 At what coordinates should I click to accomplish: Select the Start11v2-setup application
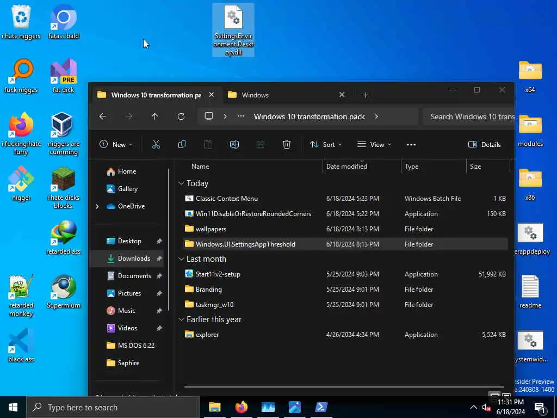click(345, 274)
